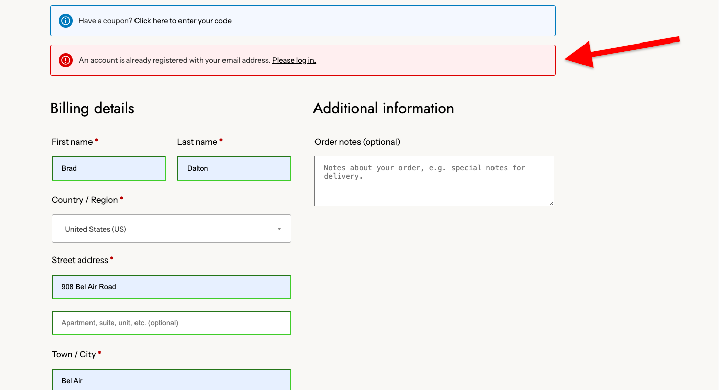The image size is (719, 390).
Task: Click the Order notes textarea resize handle
Action: point(551,203)
